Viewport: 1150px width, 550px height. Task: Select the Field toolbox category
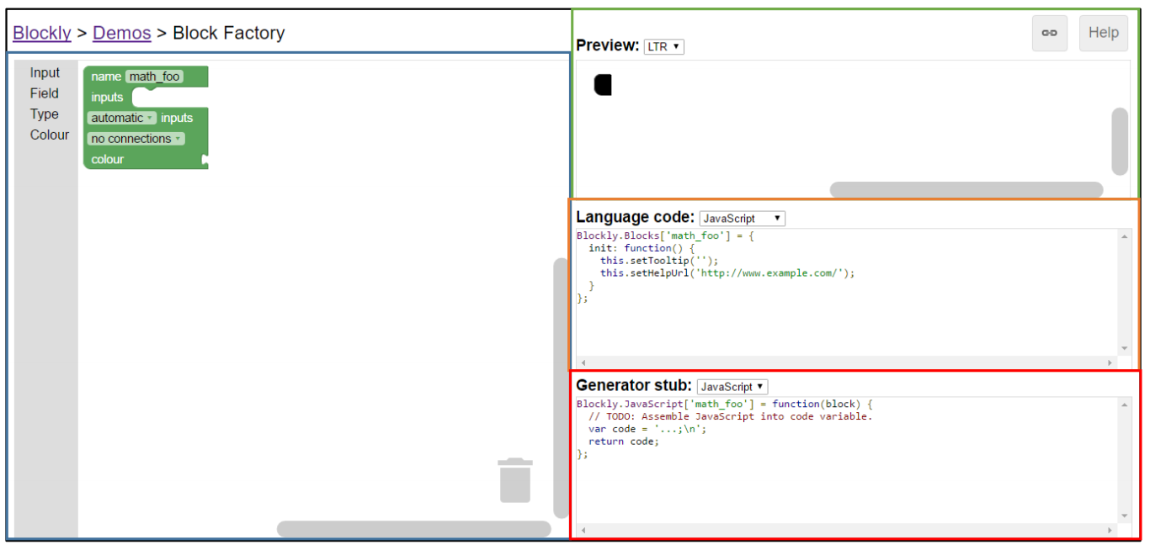pos(45,93)
